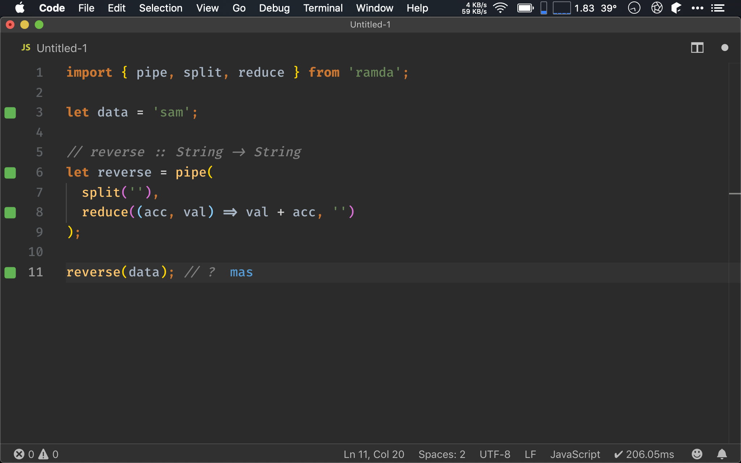
Task: Click the three dots menu bar icon
Action: coord(697,8)
